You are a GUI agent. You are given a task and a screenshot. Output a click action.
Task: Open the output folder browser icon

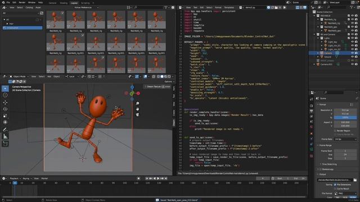click(x=355, y=180)
